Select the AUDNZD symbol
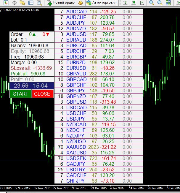 point(76,29)
